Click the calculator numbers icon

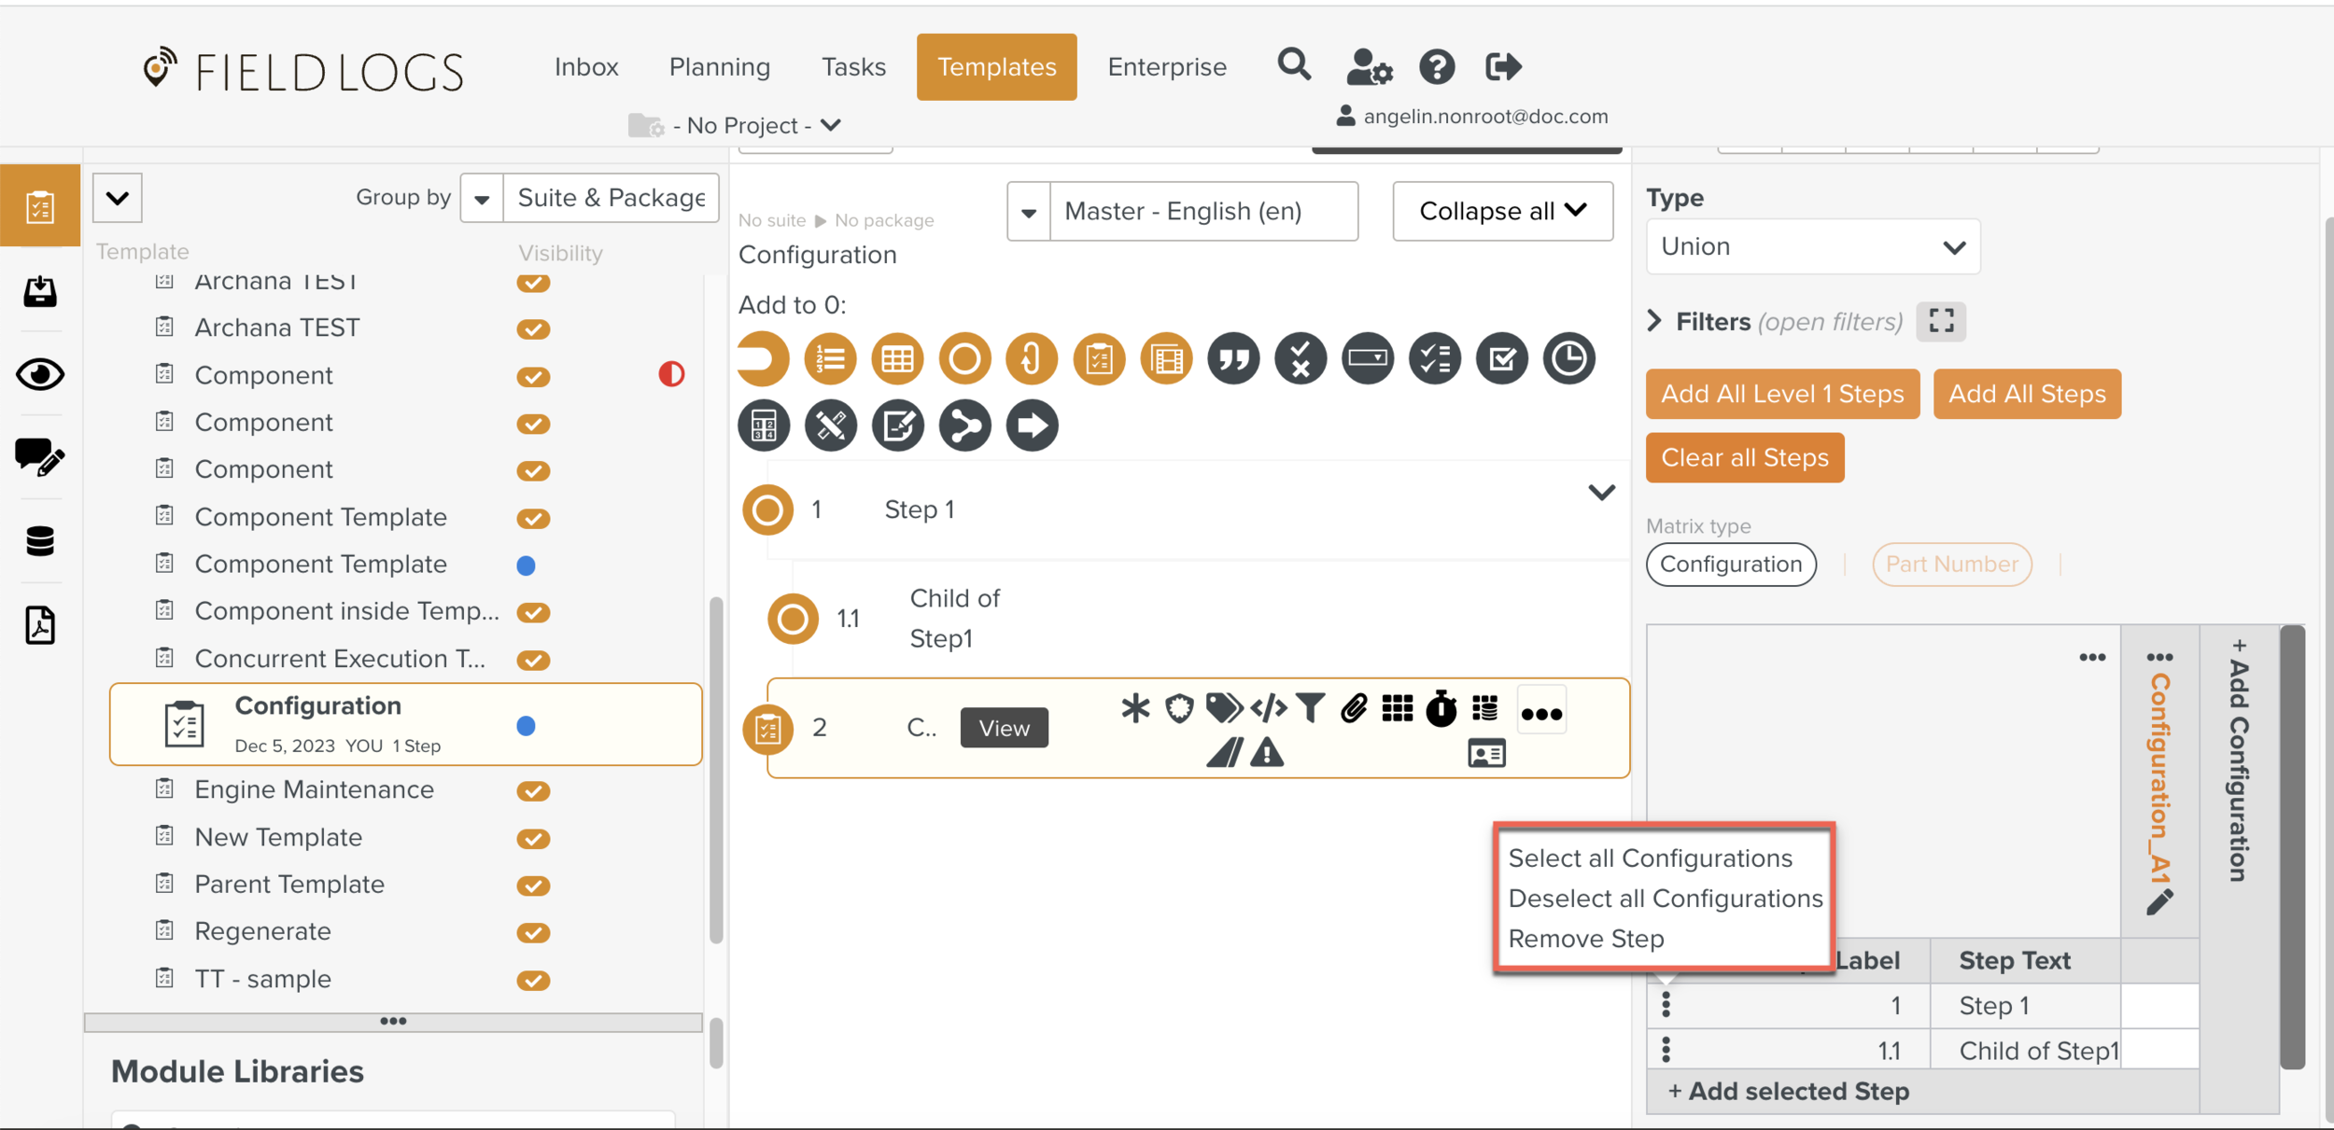764,425
